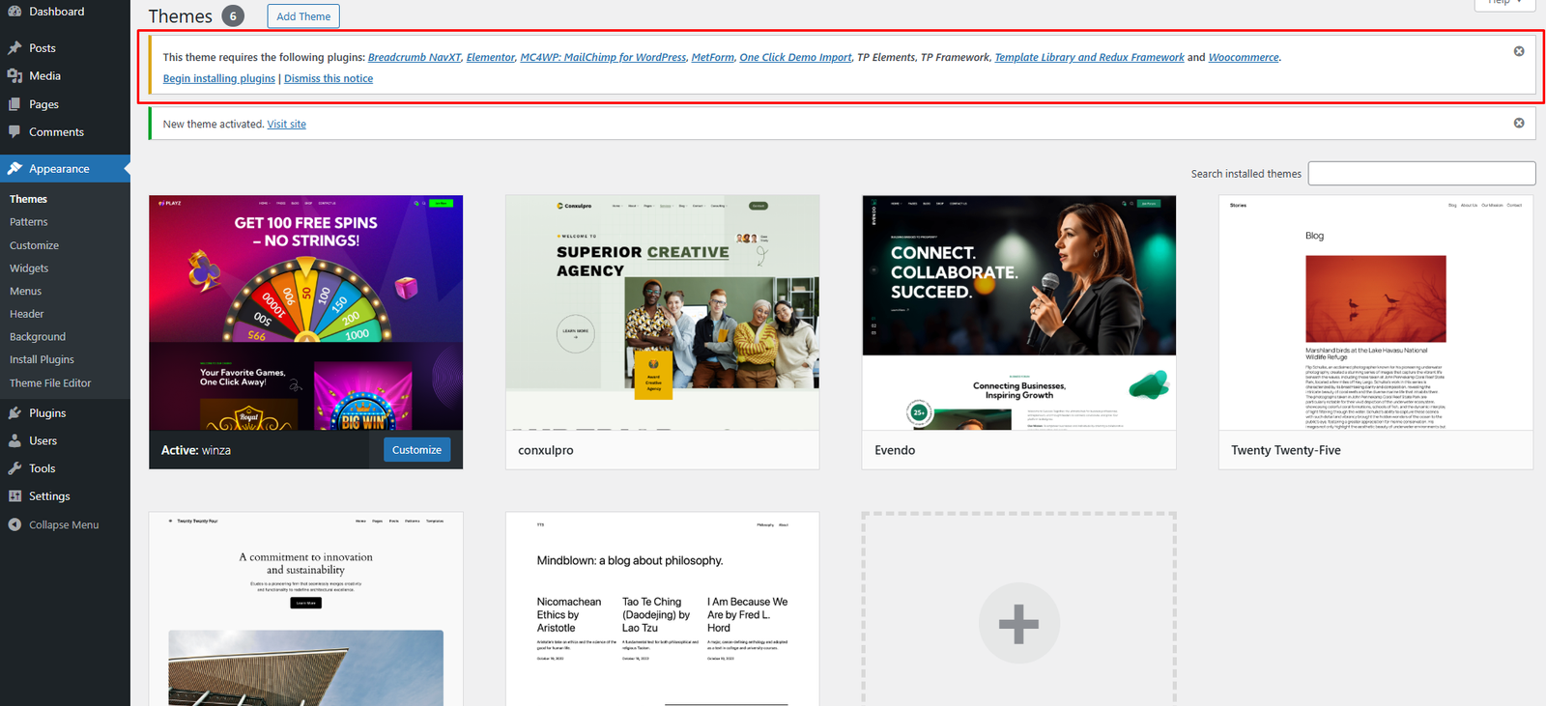Open the innovation and sustainability theme thumbnail
This screenshot has height=706, width=1546.
coord(305,609)
